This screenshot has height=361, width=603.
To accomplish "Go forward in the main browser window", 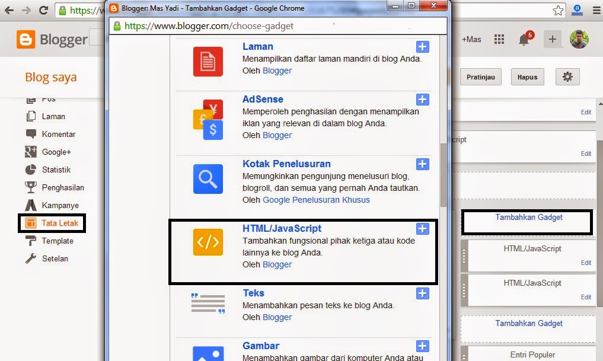I will [x=26, y=11].
